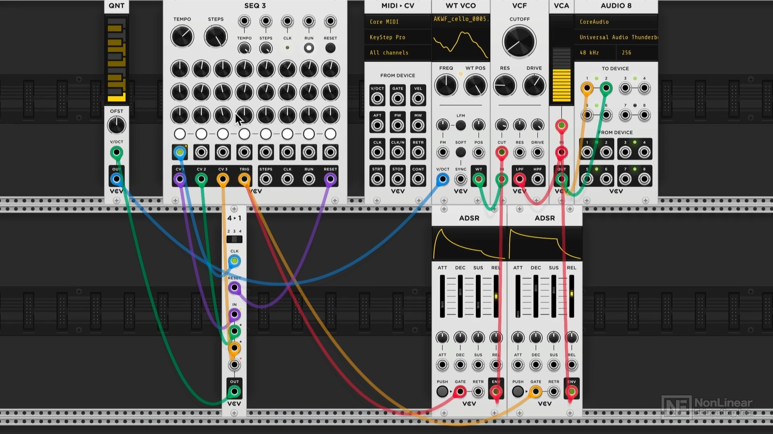Click the SEQ 3 RESET push button
773x434 pixels.
[x=330, y=48]
